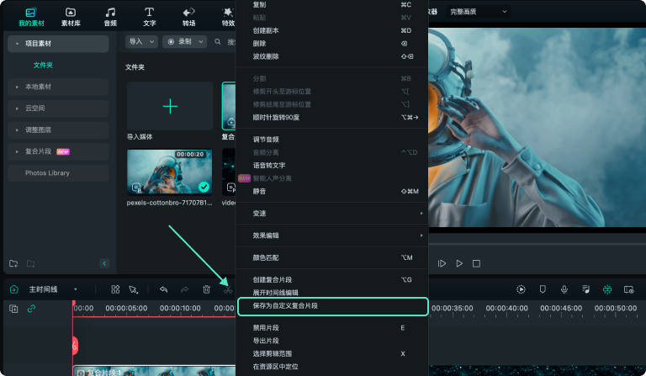Switch to the 转场 transitions tab

(188, 17)
